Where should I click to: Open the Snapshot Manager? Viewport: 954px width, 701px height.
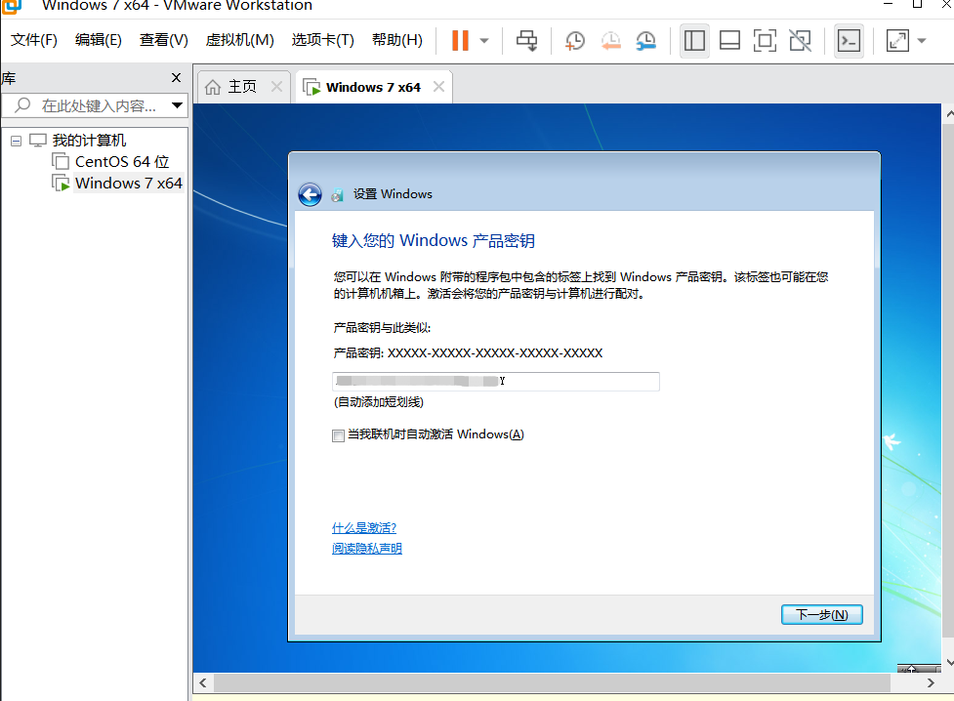pos(645,40)
